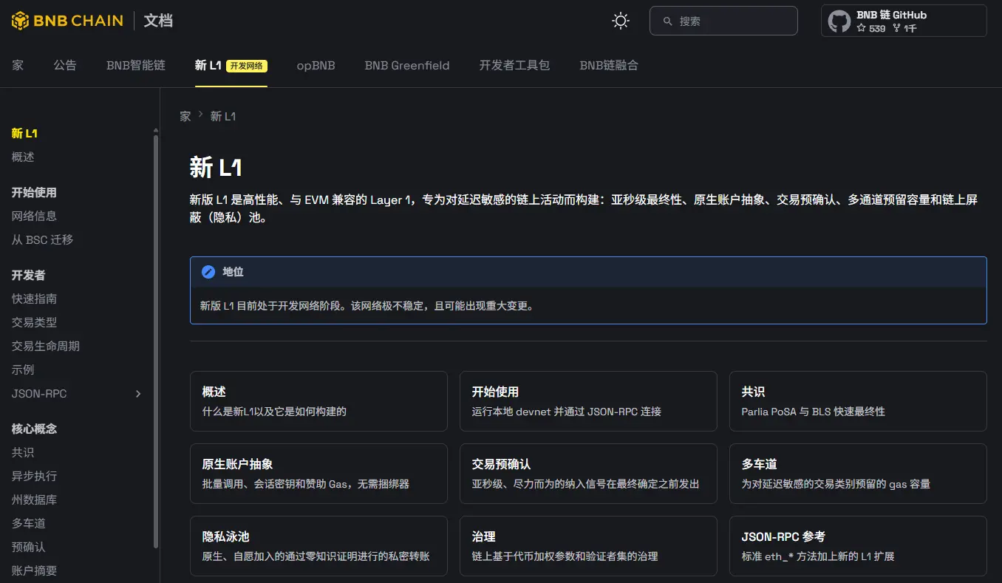Open the opBNB tab
This screenshot has width=1002, height=583.
[x=316, y=65]
